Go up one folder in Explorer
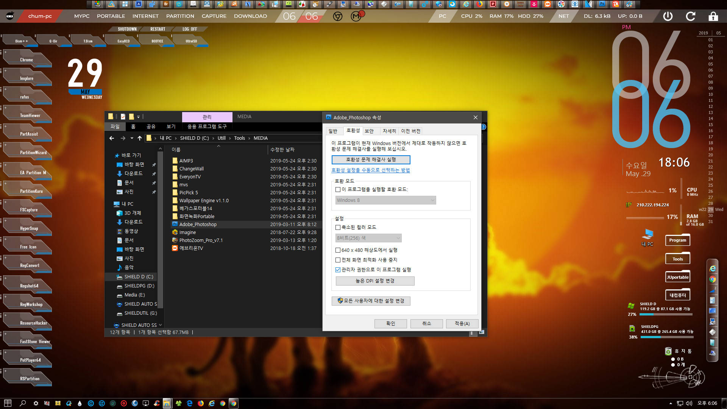This screenshot has width=727, height=409. (140, 138)
